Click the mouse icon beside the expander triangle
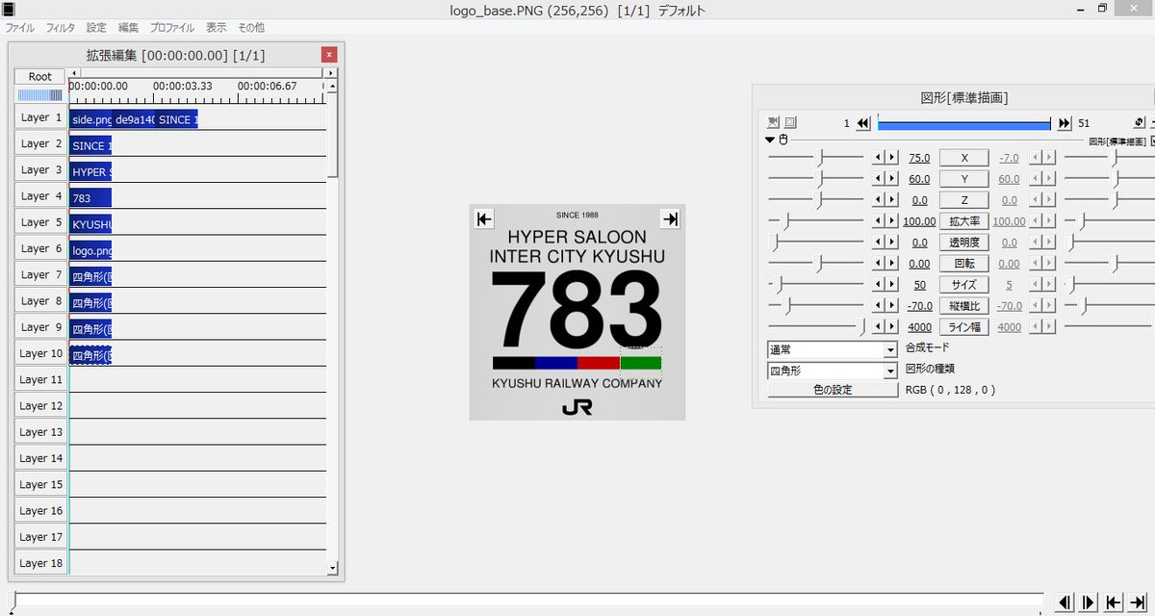The height and width of the screenshot is (616, 1155). click(783, 141)
